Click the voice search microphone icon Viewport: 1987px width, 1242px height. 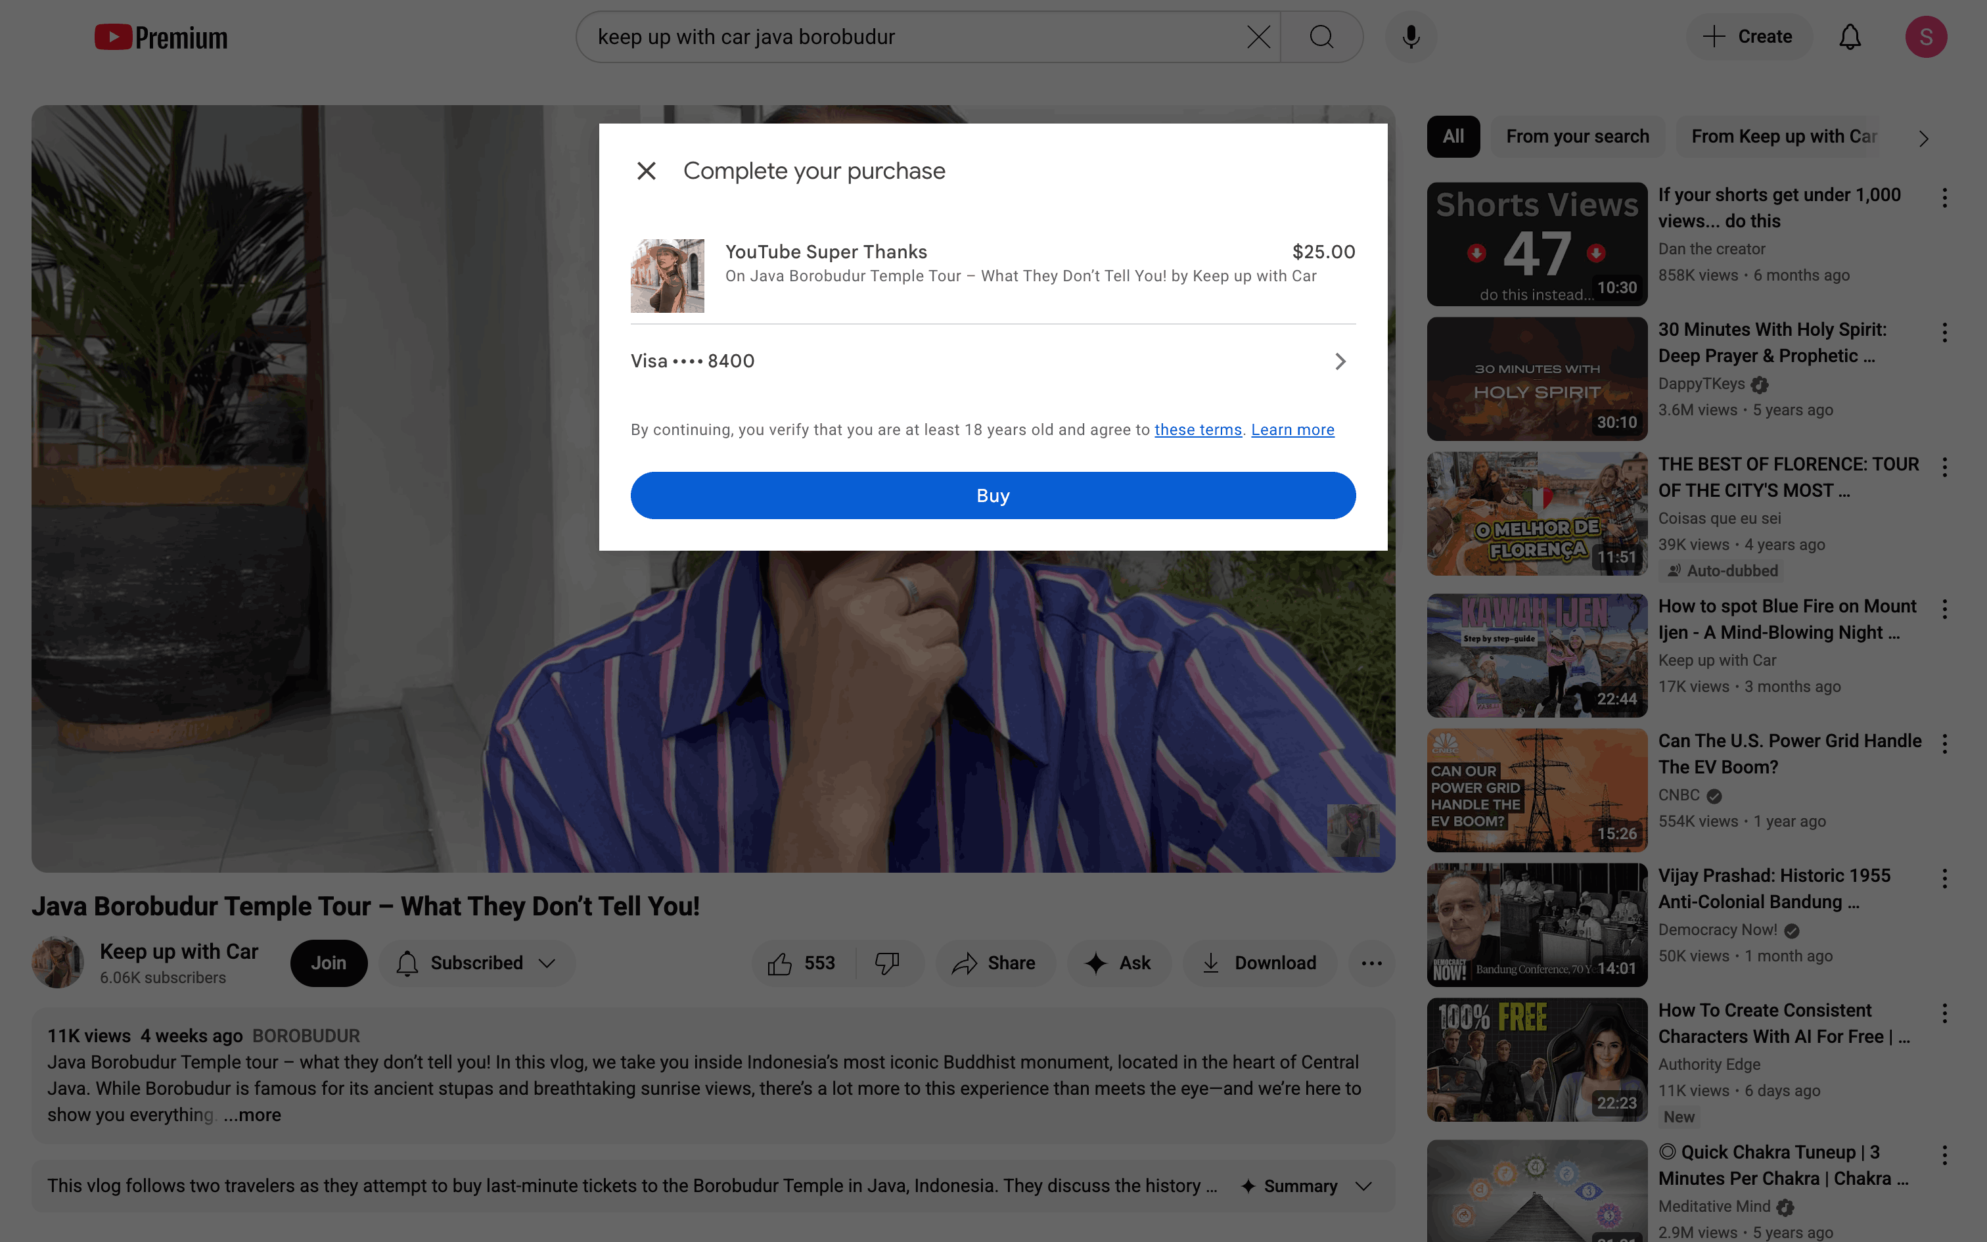click(x=1411, y=37)
